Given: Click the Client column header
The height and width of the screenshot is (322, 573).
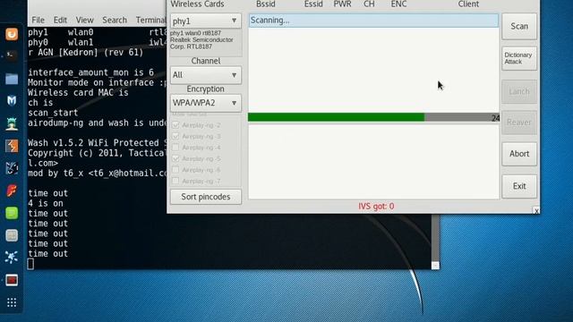Looking at the screenshot, I should (x=468, y=4).
